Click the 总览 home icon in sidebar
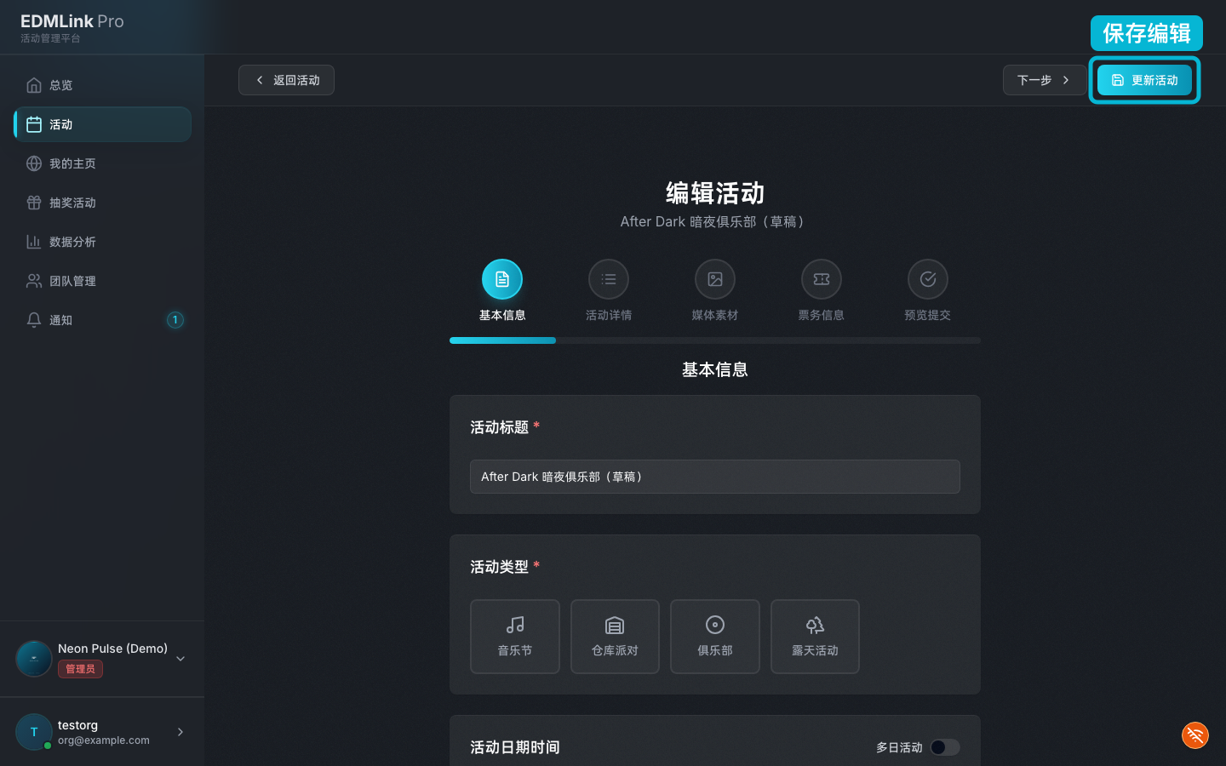 tap(34, 85)
